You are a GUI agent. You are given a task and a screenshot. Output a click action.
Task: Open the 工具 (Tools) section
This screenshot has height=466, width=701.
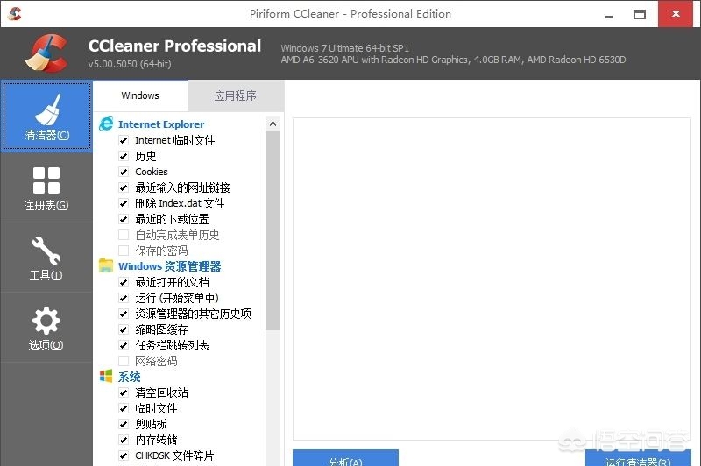[46, 258]
